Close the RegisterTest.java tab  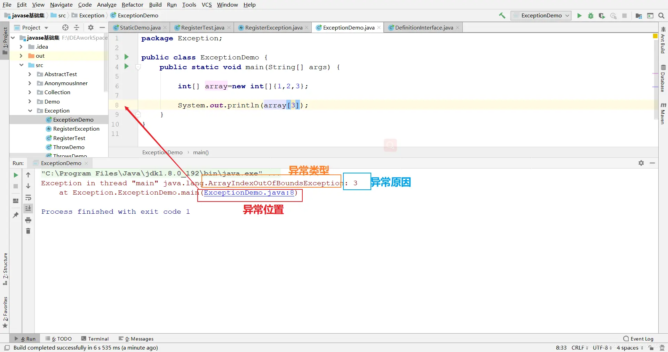coord(229,27)
